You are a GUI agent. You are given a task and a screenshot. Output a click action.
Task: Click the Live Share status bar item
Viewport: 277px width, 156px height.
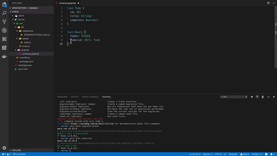(19, 154)
